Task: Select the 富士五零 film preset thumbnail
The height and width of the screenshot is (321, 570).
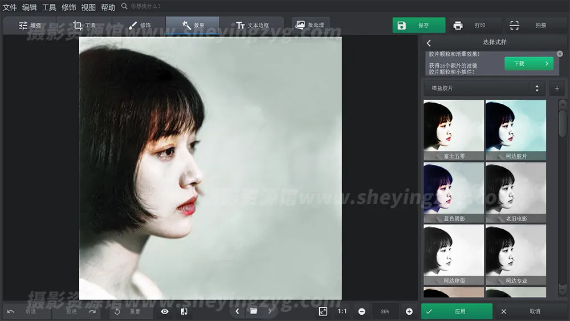Action: point(454,130)
